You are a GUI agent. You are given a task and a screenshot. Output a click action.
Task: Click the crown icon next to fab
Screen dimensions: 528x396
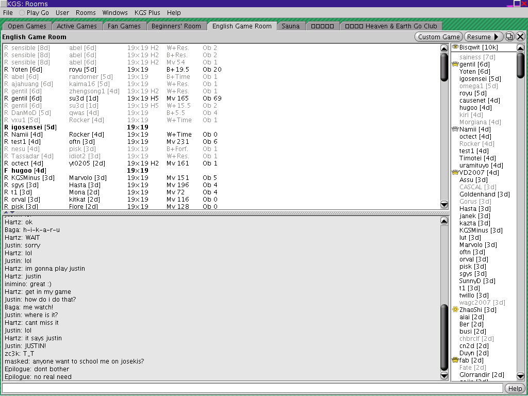pyautogui.click(x=455, y=360)
